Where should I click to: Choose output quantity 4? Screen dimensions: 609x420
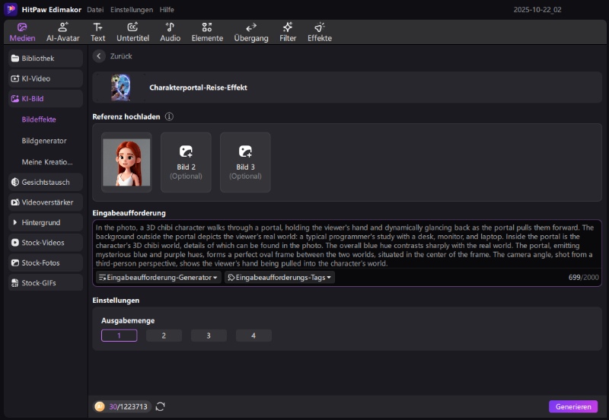(x=253, y=336)
